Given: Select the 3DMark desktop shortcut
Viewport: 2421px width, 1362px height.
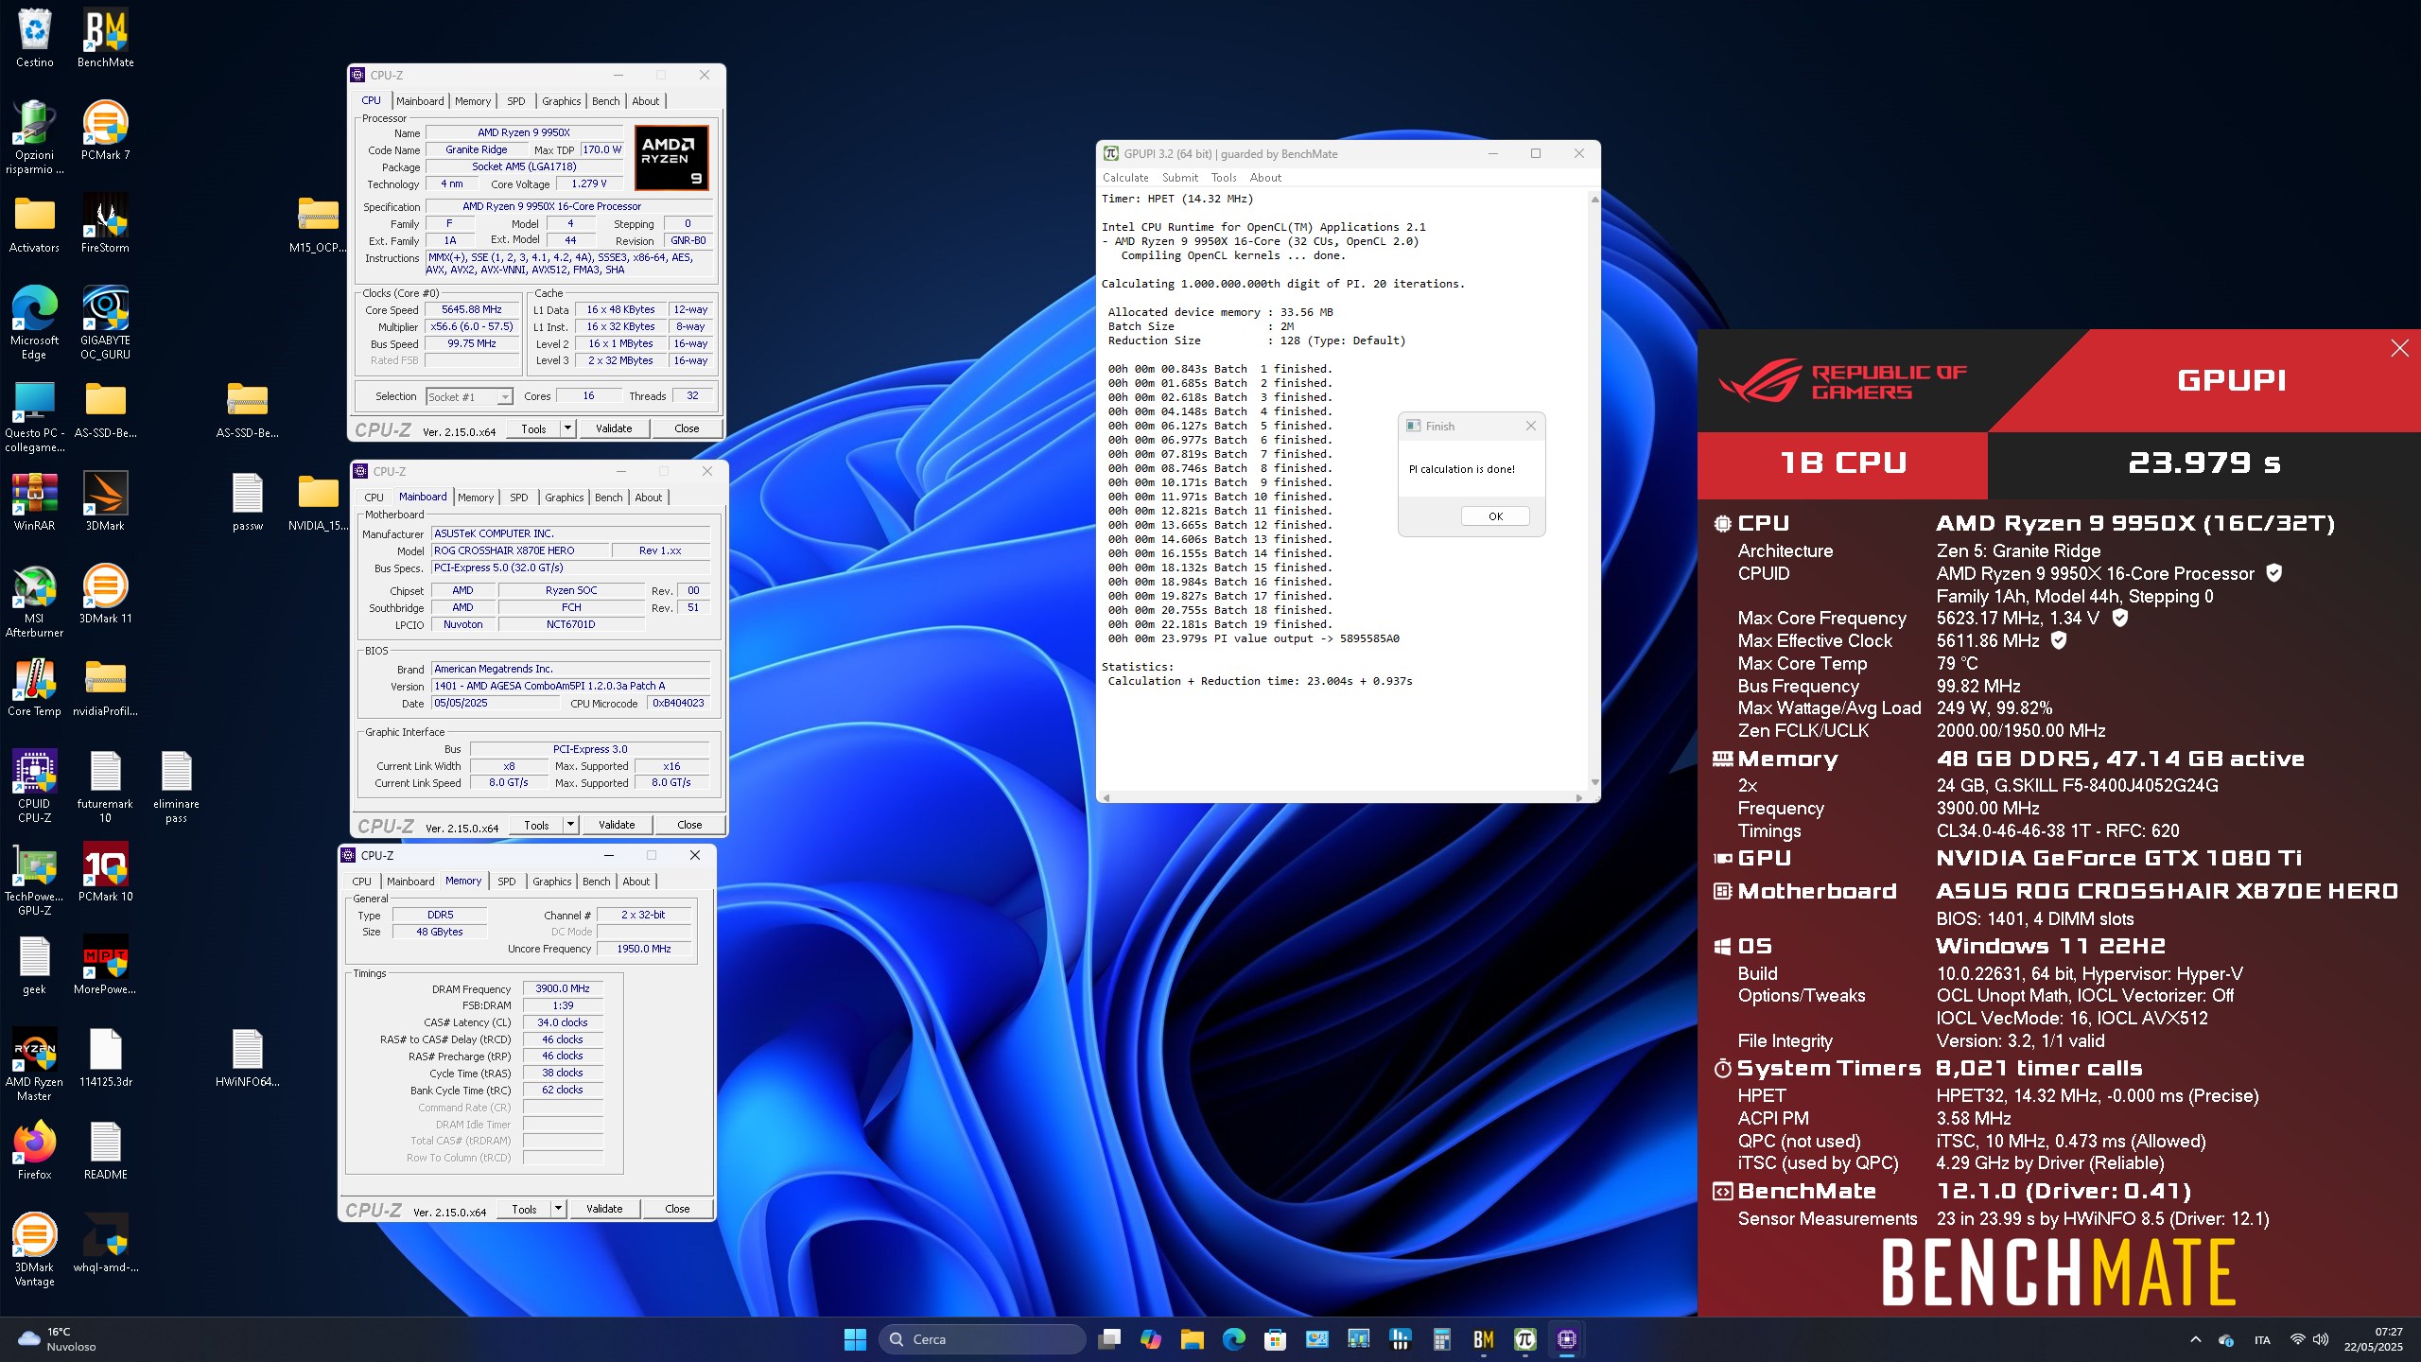Looking at the screenshot, I should 105,501.
